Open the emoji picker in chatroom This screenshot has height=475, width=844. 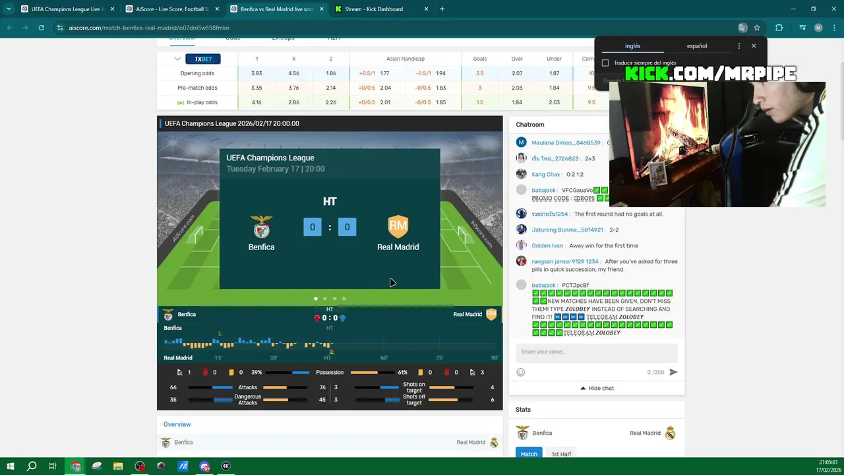(x=520, y=372)
